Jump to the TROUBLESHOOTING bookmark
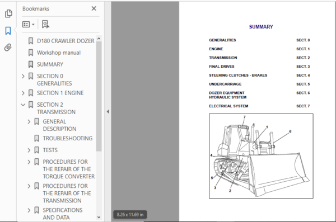The width and height of the screenshot is (336, 222). click(x=68, y=138)
